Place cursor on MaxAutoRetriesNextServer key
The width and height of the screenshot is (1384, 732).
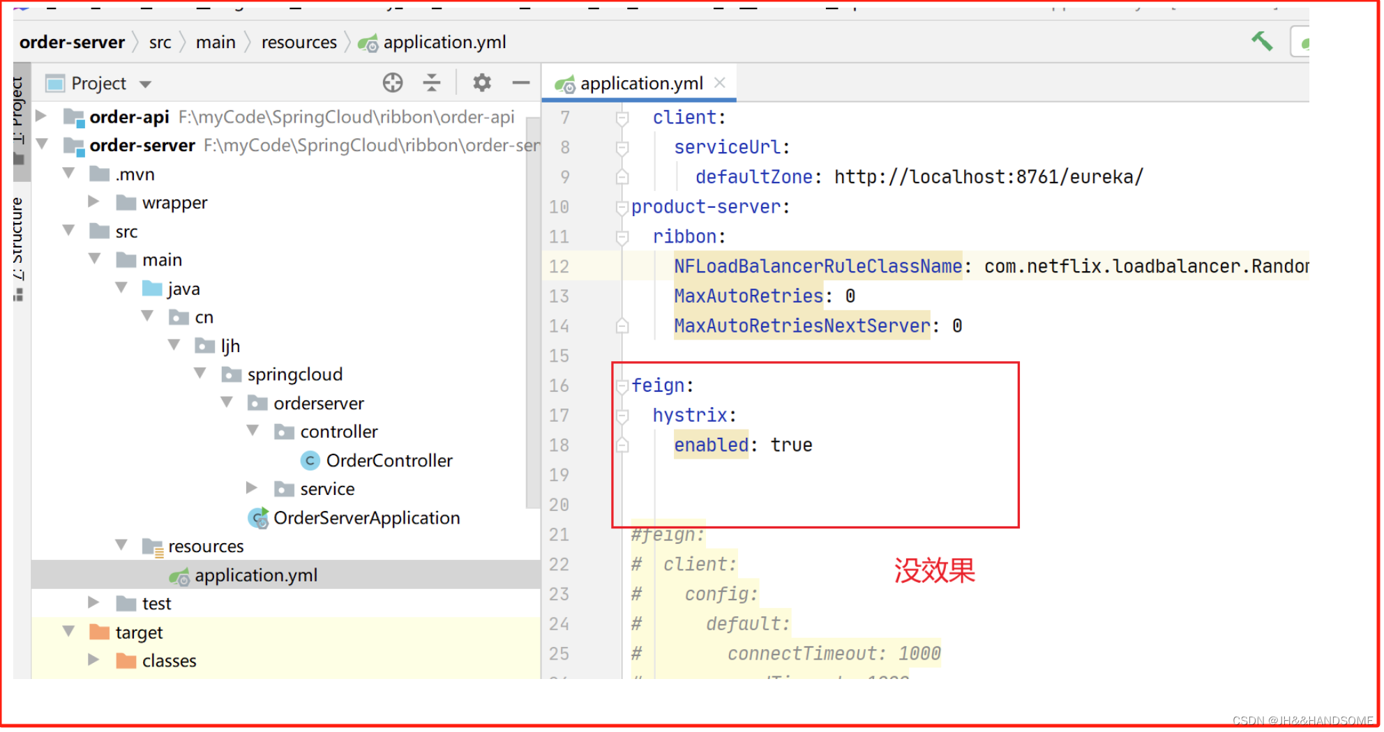(802, 326)
